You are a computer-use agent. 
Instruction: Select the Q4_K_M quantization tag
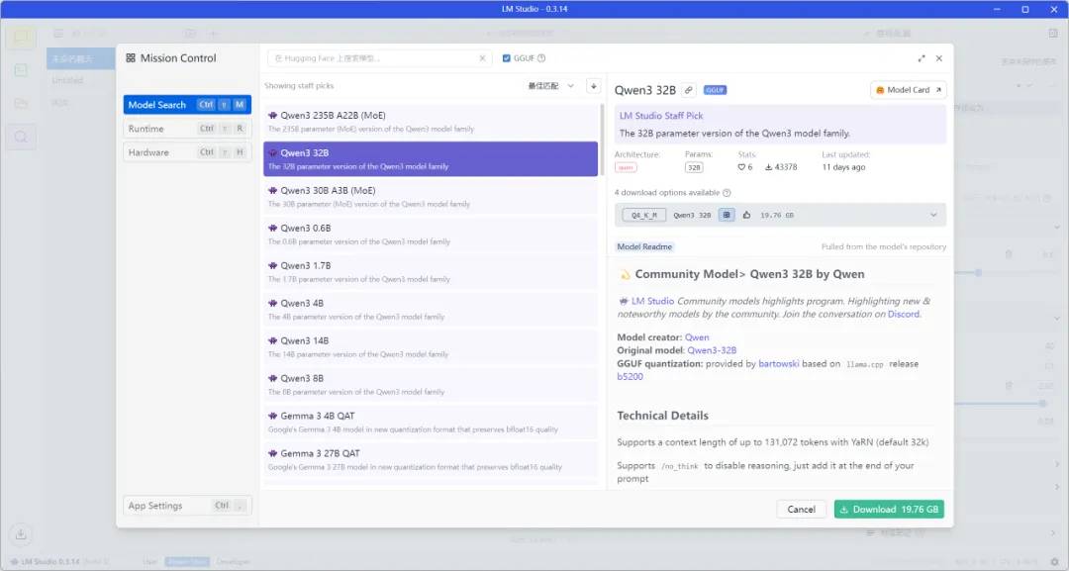(644, 216)
